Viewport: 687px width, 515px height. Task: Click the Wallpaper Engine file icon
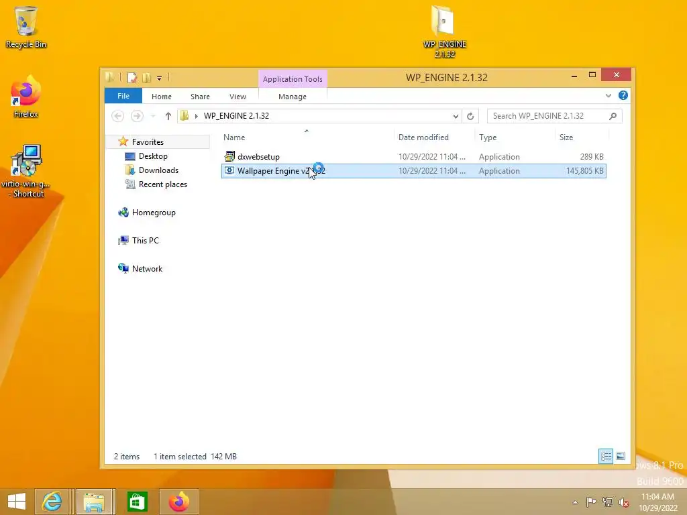(x=229, y=170)
